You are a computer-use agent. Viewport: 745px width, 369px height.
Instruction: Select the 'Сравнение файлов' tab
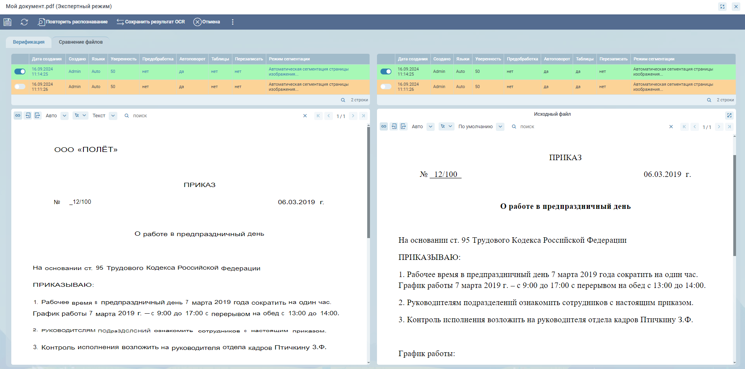(x=81, y=42)
